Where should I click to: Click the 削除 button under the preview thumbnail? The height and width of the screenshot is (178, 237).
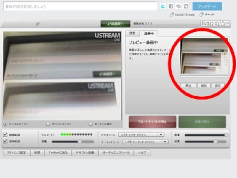(204, 86)
